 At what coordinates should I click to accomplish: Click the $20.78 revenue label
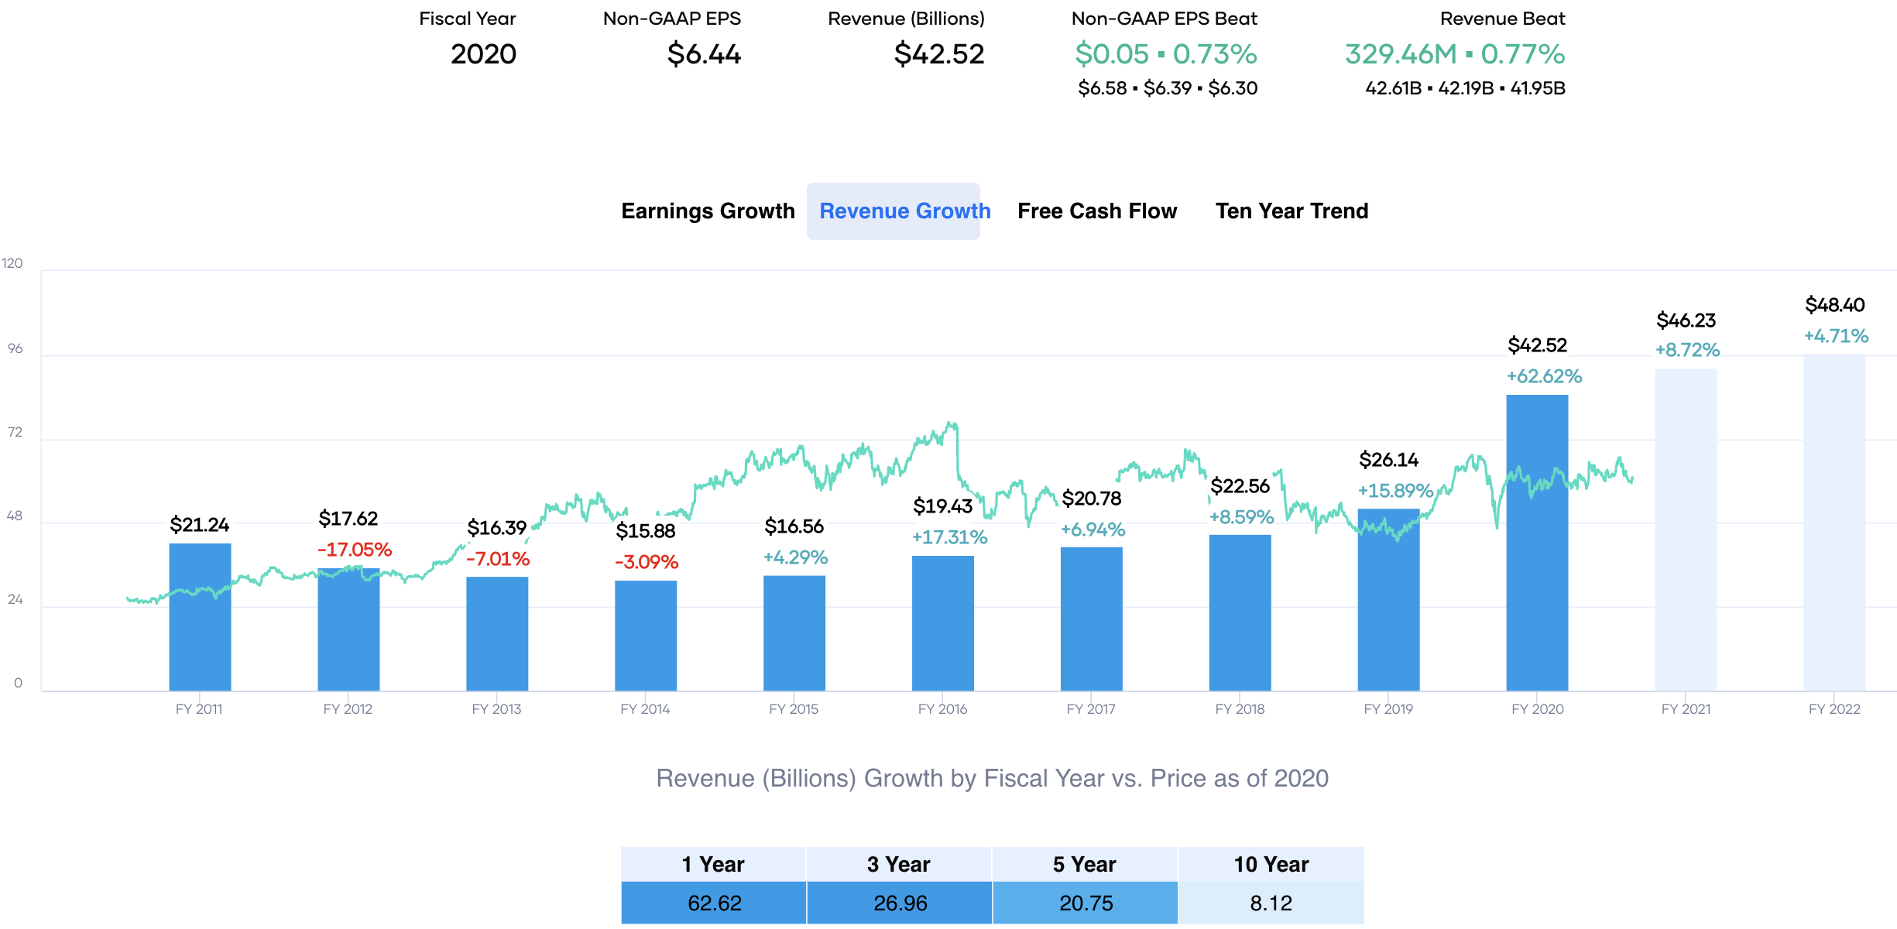[1091, 499]
